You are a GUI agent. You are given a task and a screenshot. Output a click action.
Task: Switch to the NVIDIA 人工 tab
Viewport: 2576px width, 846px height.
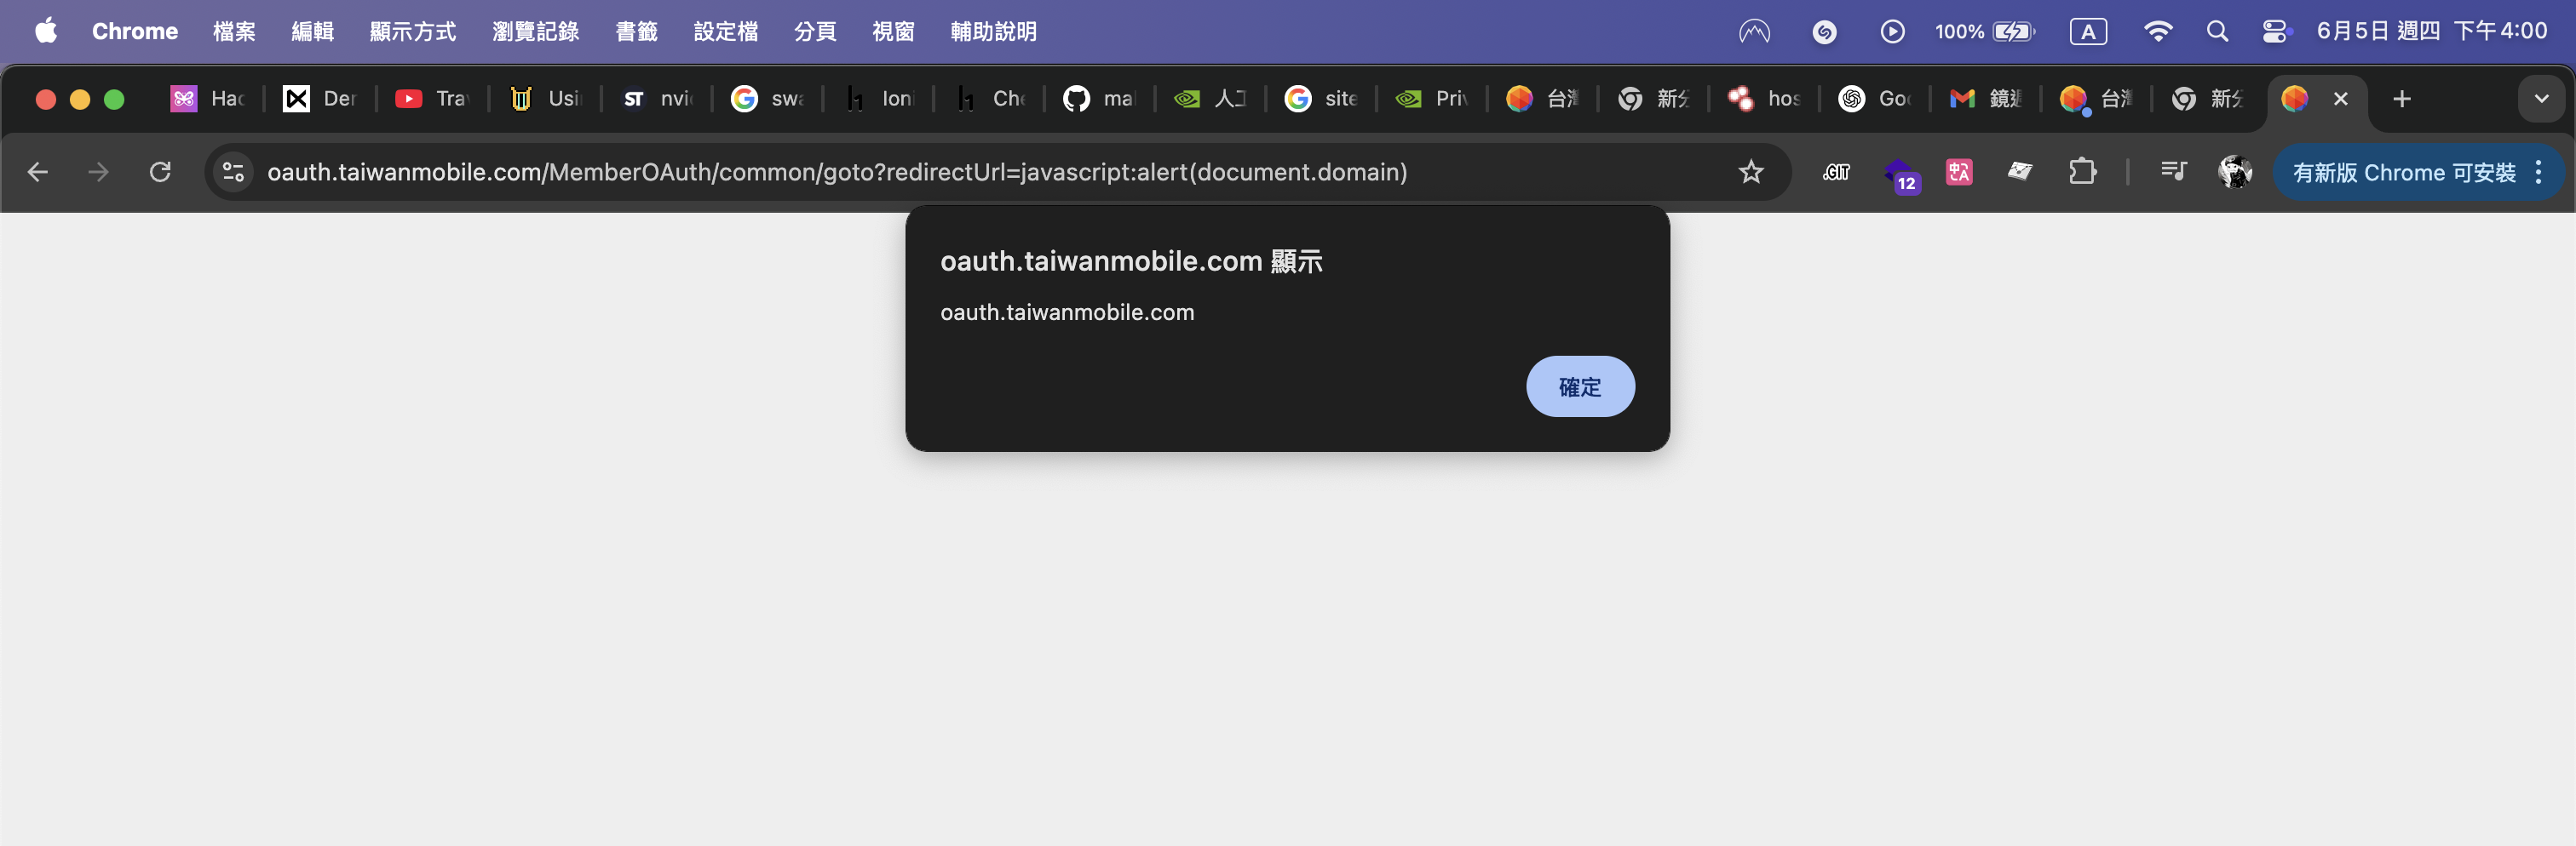pos(1210,99)
